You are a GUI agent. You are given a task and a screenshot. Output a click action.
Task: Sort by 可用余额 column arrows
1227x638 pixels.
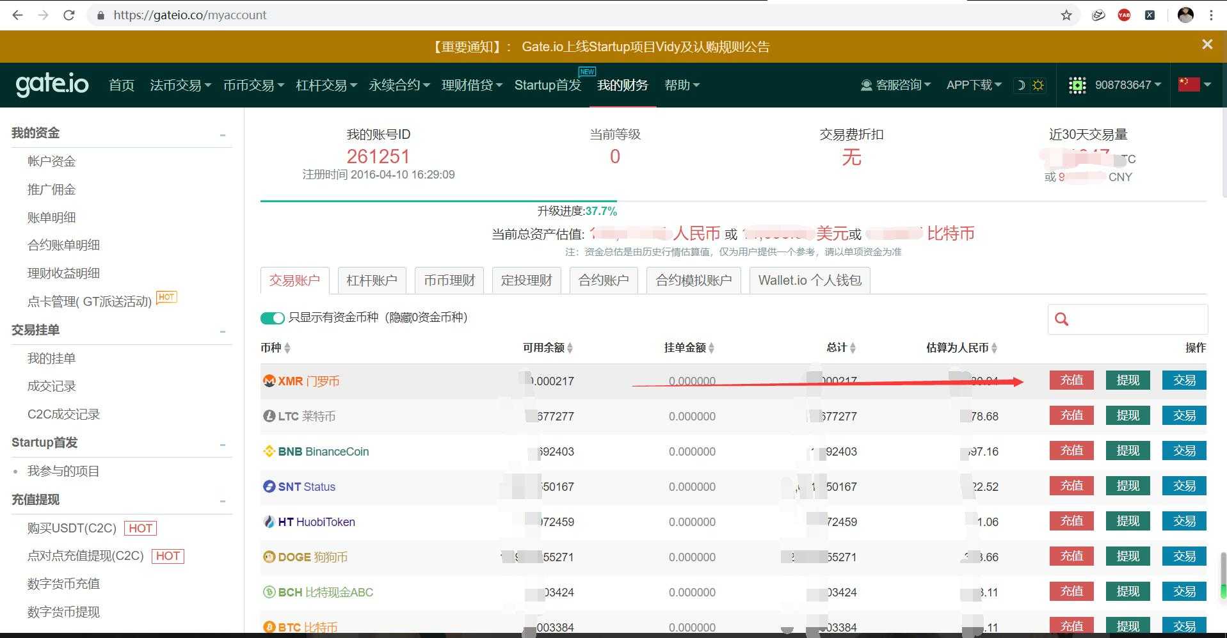(x=570, y=348)
